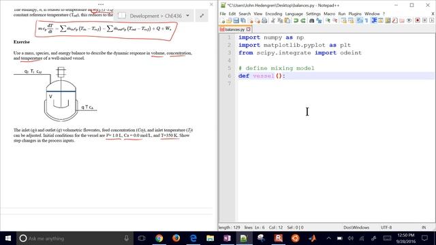The width and height of the screenshot is (436, 245).
Task: Click the Print toolbar icon
Action: tap(264, 20)
